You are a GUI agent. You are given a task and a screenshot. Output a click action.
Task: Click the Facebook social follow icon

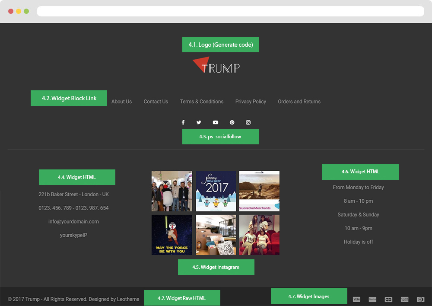(183, 122)
